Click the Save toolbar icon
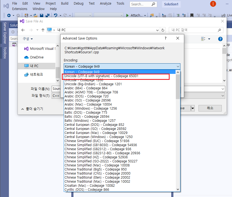This screenshot has height=197, width=232. click(42, 15)
